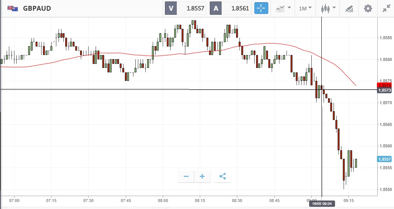Open the candlestick chart type dropdown
This screenshot has width=394, height=209.
point(328,8)
